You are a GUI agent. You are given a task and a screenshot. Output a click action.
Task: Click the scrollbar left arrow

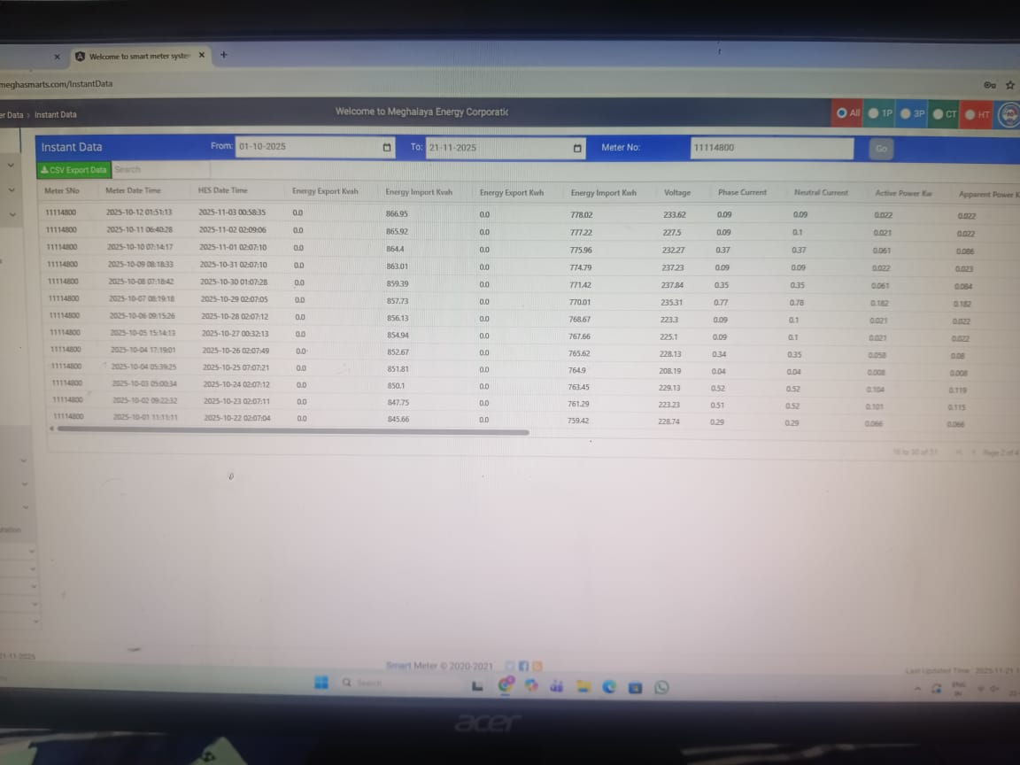tap(51, 429)
